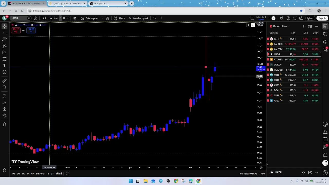Open the quick search lightning icon

click(x=282, y=18)
